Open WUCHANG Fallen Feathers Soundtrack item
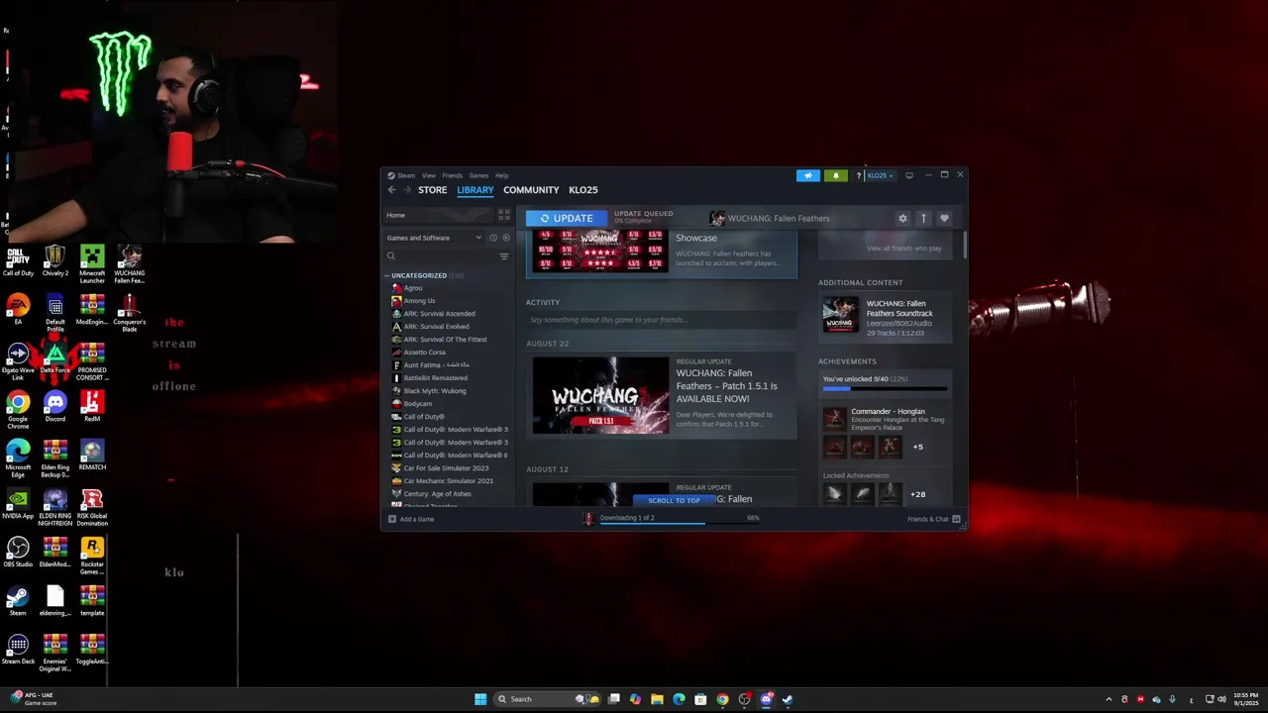 (885, 318)
